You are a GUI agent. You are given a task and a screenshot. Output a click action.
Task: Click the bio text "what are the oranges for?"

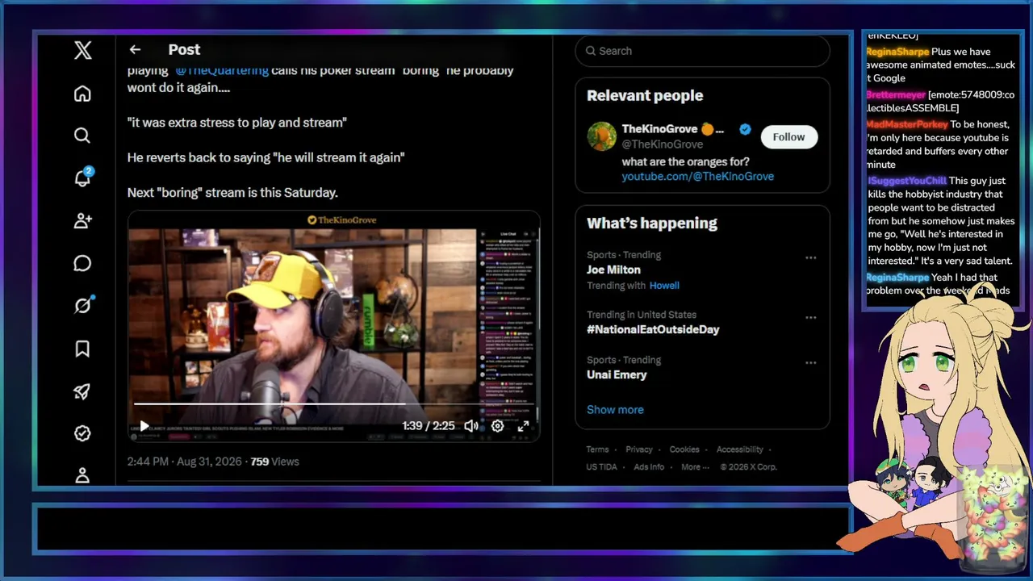point(686,161)
